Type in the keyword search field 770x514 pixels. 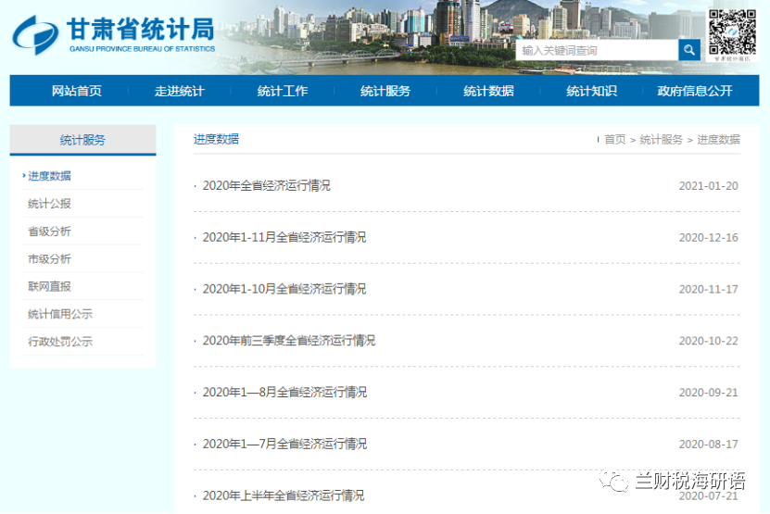pyautogui.click(x=596, y=50)
